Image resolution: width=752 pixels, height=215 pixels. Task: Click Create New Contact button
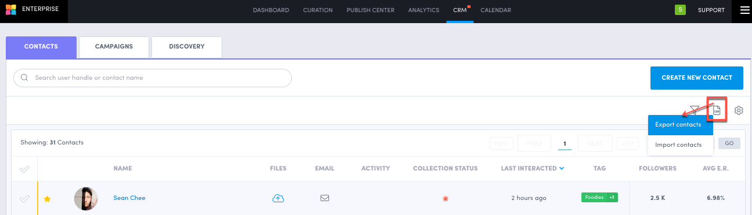point(697,77)
